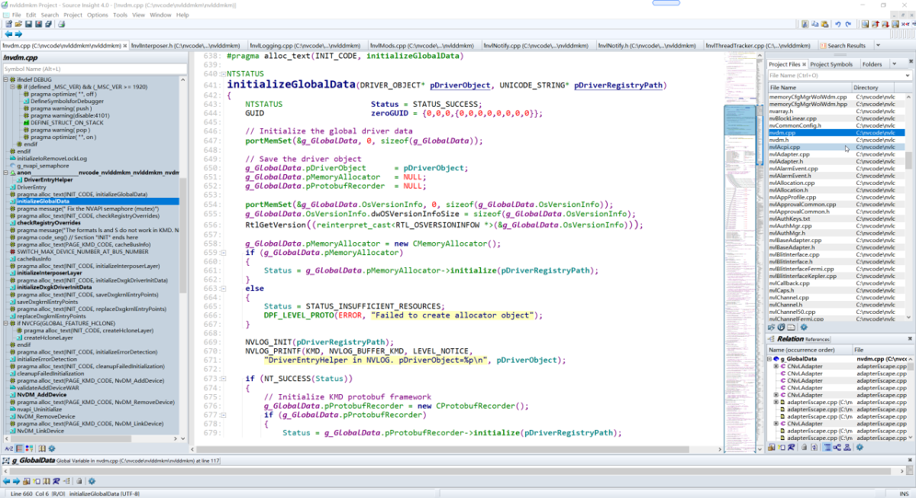
Task: Click the New File toolbar icon
Action: 8,24
